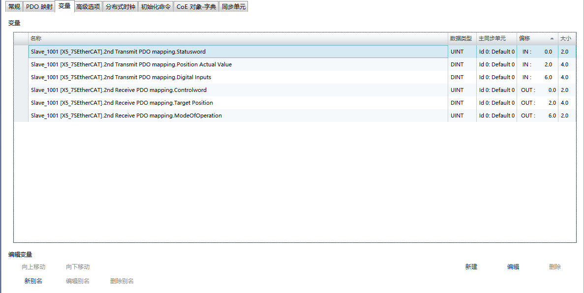
Task: Go to the 分布式时钟 tab
Action: (x=121, y=7)
